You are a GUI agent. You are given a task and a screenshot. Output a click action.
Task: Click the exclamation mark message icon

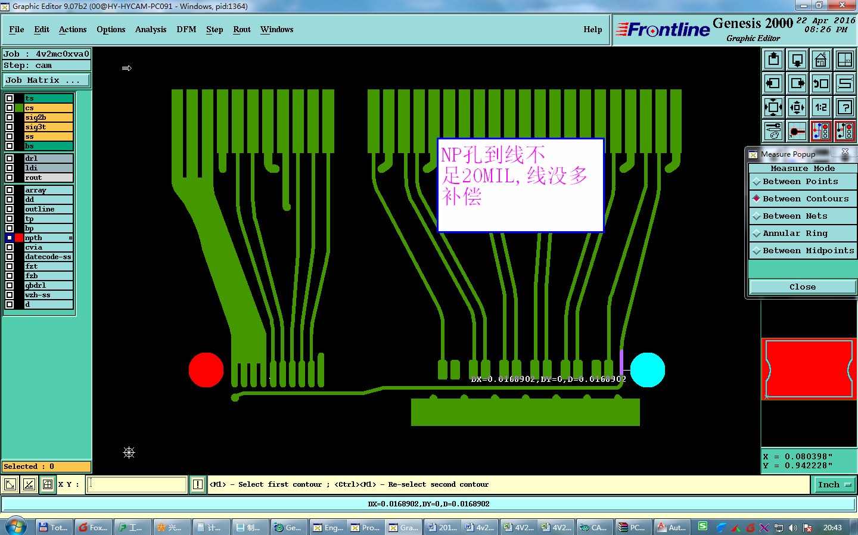coord(198,484)
